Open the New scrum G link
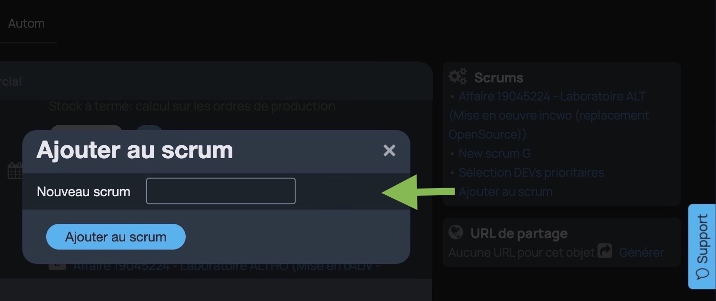The width and height of the screenshot is (716, 301). pos(494,153)
